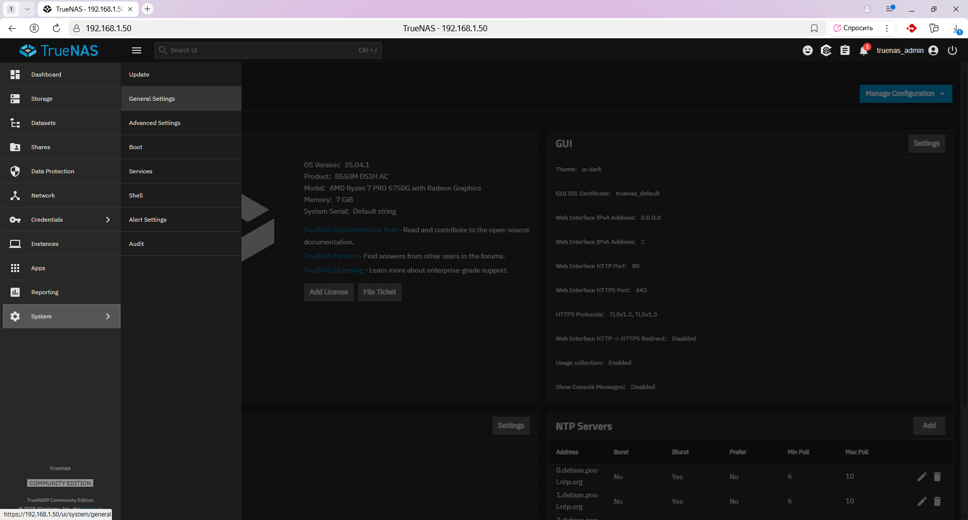Go back in browser history
Image resolution: width=968 pixels, height=520 pixels.
point(12,28)
